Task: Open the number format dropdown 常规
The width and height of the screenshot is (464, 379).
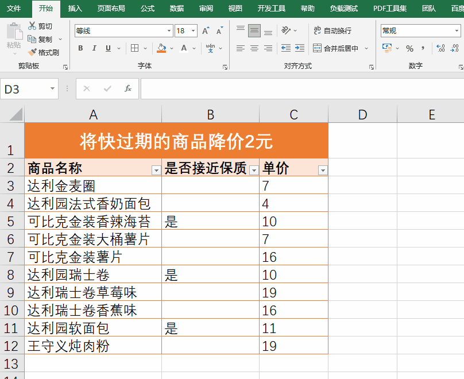Action: click(457, 31)
